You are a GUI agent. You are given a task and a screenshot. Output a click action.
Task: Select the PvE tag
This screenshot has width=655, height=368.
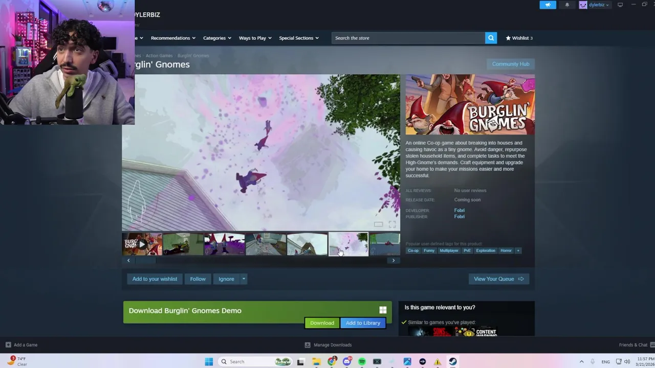pos(467,250)
